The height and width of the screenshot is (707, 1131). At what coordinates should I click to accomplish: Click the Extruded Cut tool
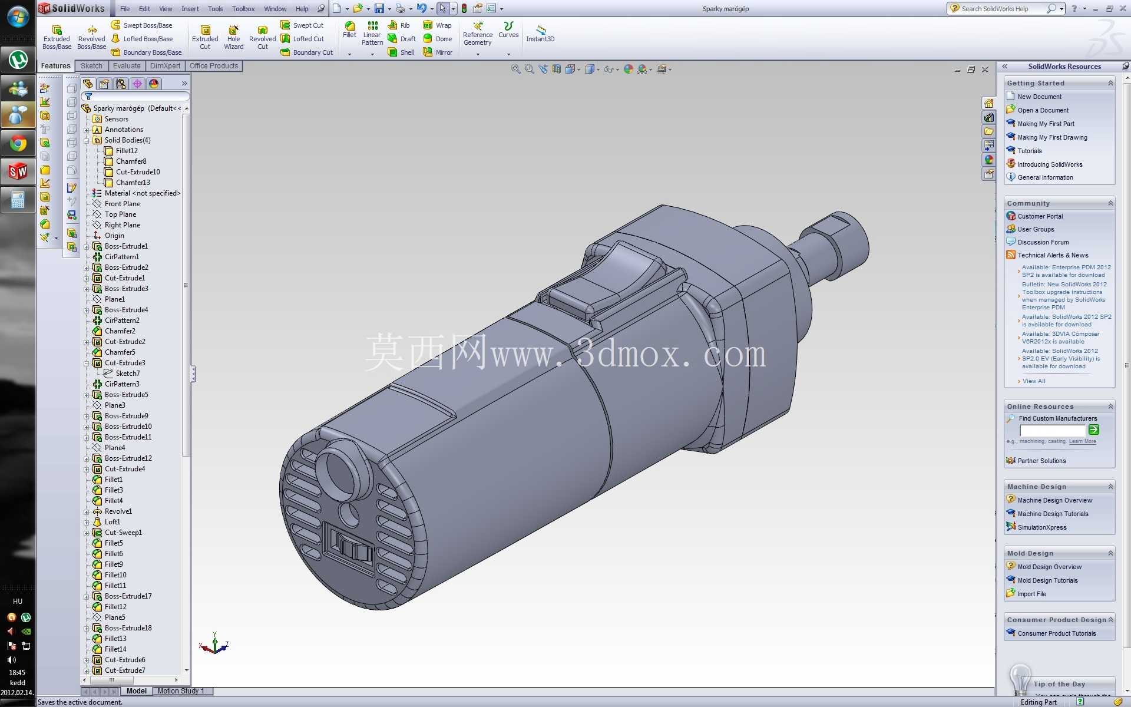[x=205, y=37]
